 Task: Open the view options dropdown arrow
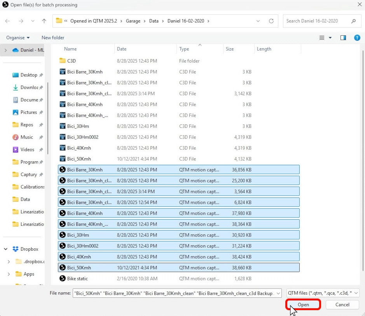point(330,38)
